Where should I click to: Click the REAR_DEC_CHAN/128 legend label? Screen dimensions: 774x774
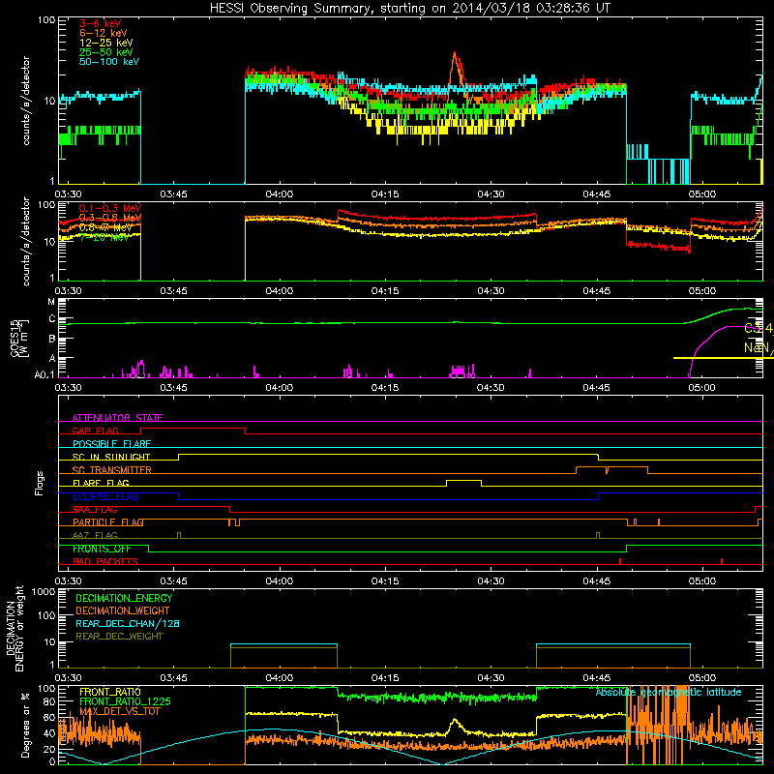(128, 623)
